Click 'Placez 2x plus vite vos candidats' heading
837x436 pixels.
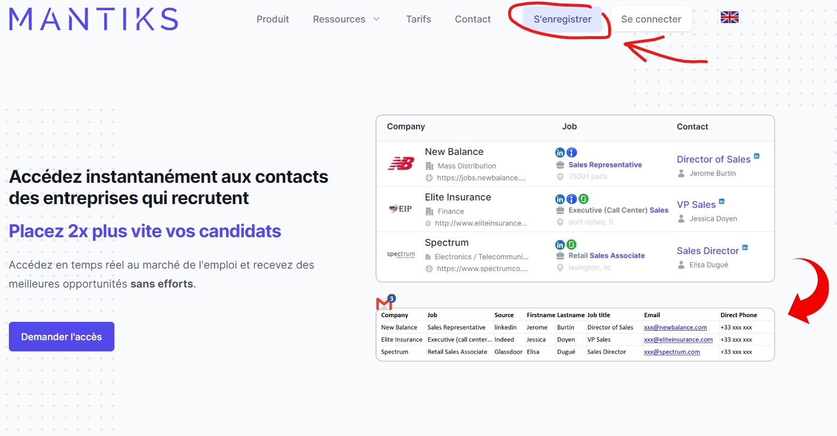pyautogui.click(x=145, y=231)
